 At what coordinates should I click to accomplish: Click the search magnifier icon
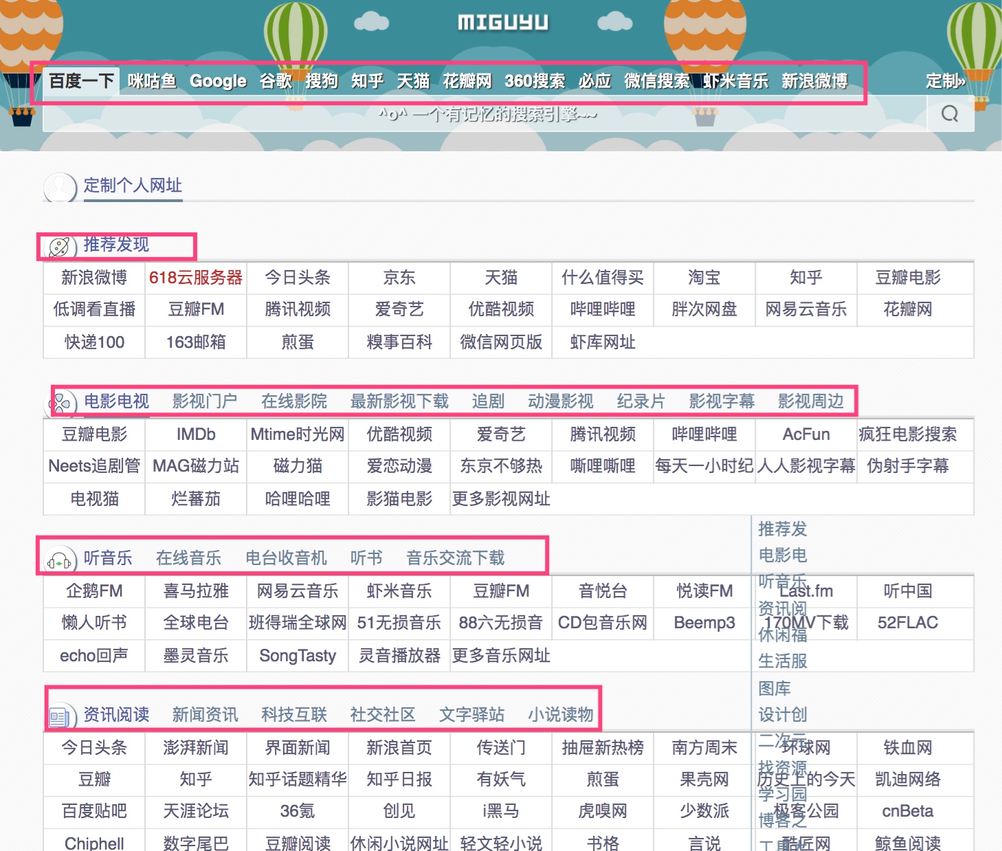pos(950,113)
